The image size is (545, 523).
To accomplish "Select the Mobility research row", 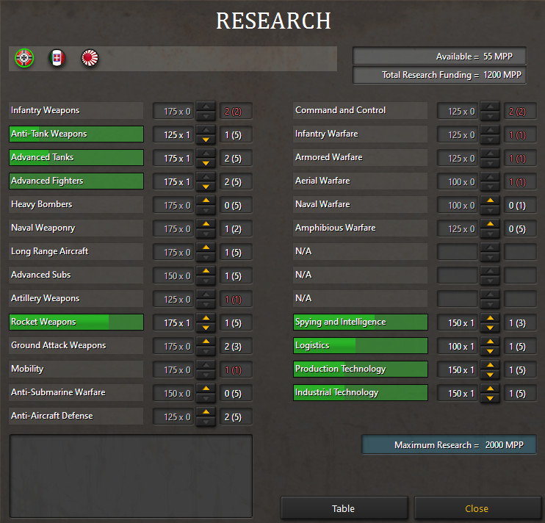I will 76,369.
